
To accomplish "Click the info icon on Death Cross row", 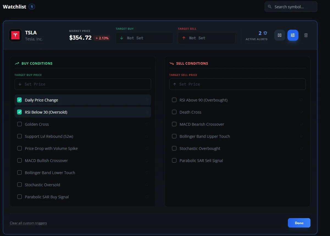I will pos(301,112).
